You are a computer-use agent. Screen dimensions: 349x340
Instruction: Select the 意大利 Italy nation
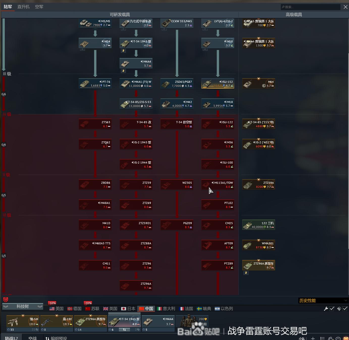(x=166, y=308)
